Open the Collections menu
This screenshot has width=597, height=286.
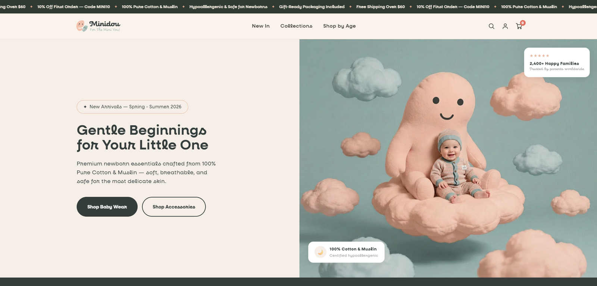coord(296,26)
